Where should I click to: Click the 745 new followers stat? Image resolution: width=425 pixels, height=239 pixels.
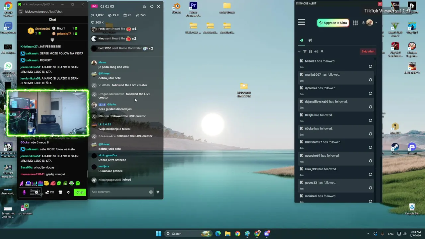coord(140,15)
